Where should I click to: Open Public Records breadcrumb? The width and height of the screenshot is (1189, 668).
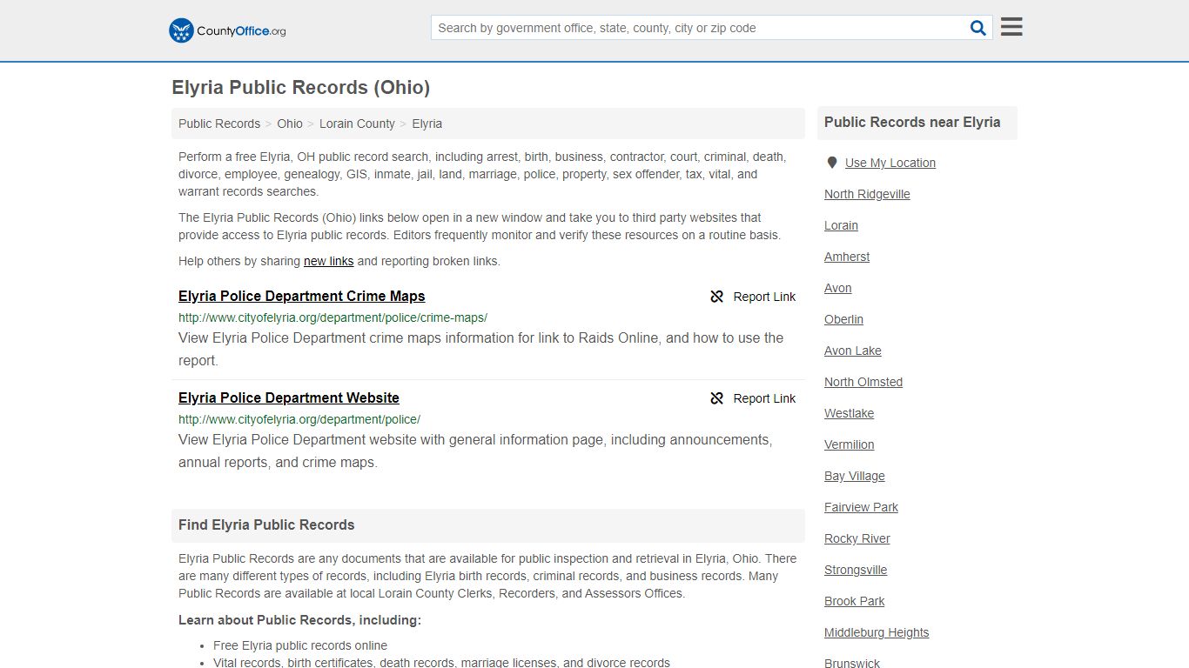(x=219, y=124)
